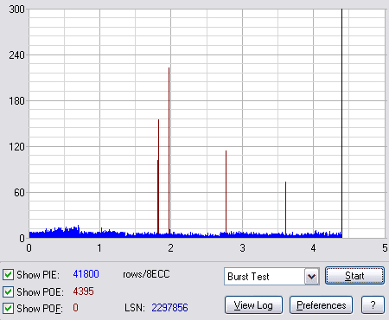389x320 pixels.
Task: Disable the Show POF checkbox
Action: 8,308
